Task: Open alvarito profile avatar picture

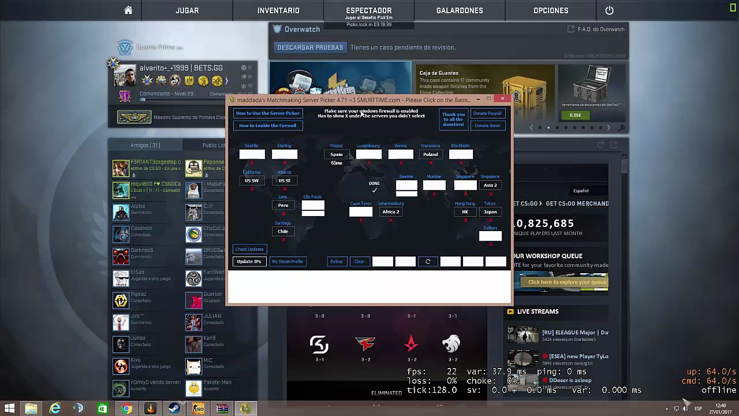Action: [x=124, y=75]
